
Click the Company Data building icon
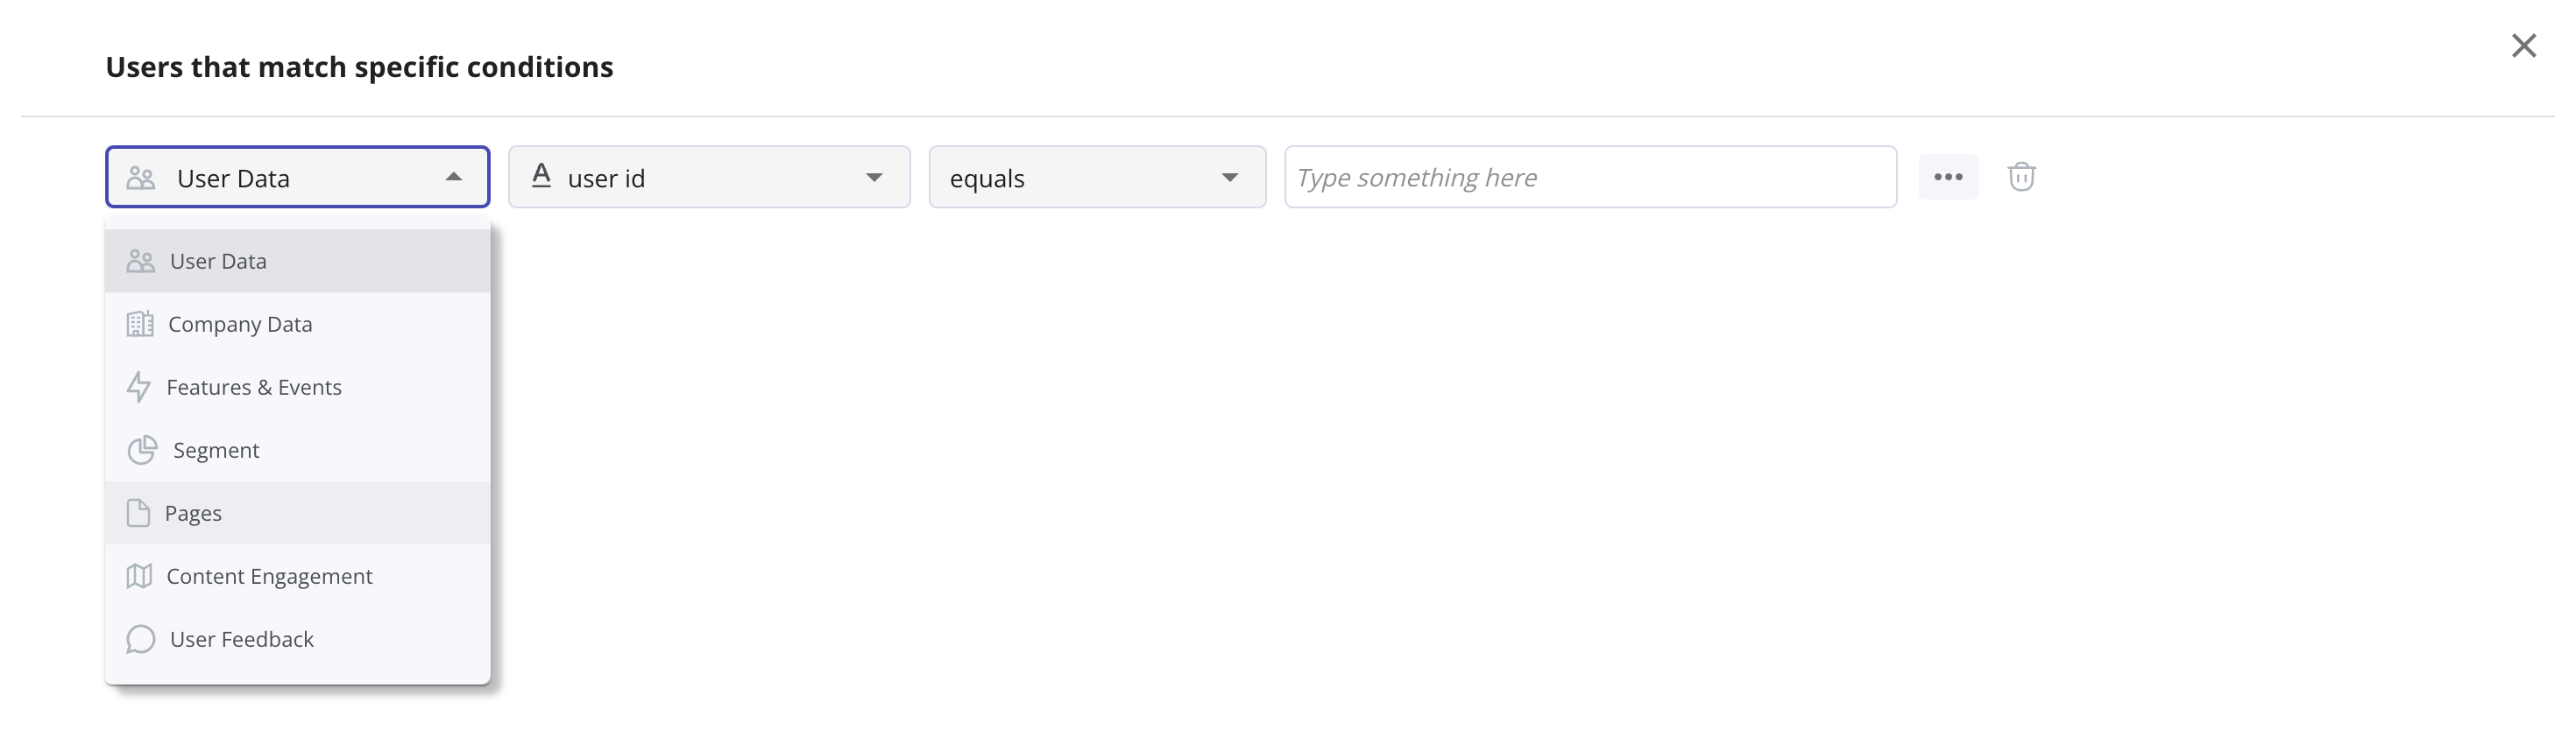coord(140,324)
